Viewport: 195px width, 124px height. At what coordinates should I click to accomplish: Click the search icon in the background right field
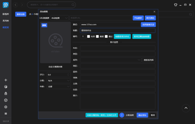coord(190,14)
